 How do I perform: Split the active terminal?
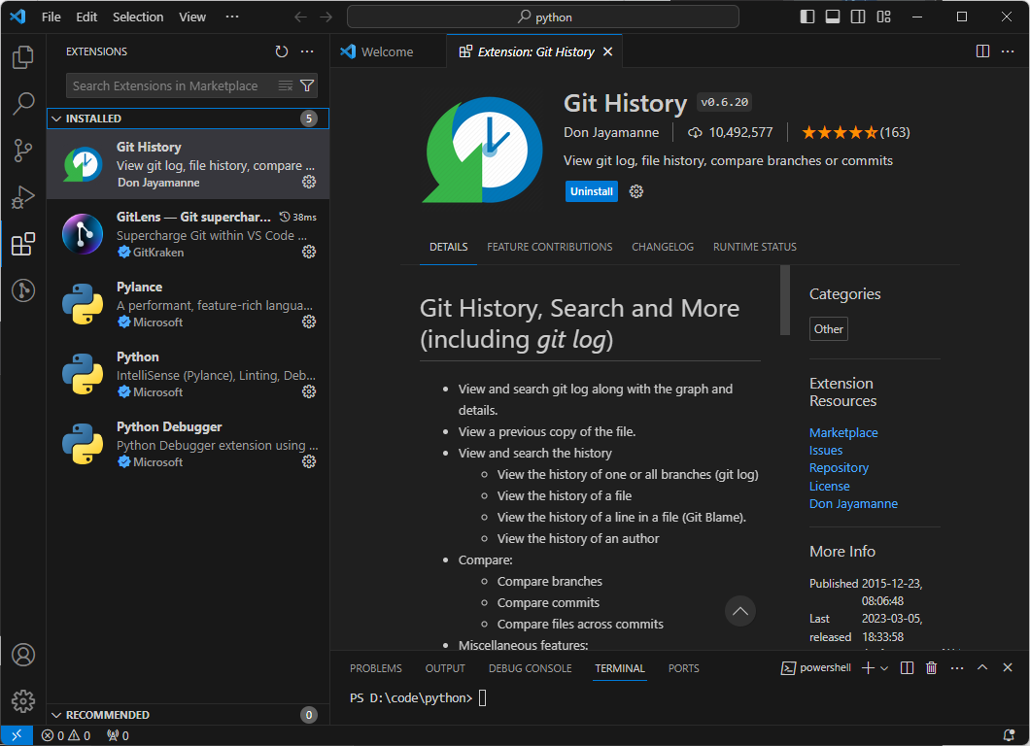click(907, 667)
